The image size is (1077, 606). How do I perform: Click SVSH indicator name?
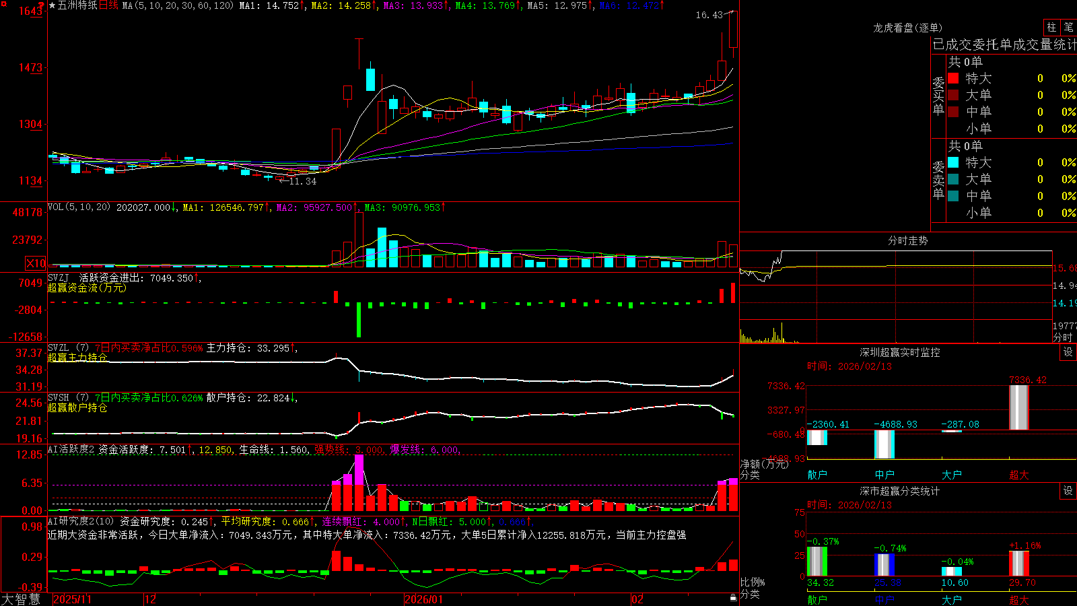(59, 397)
